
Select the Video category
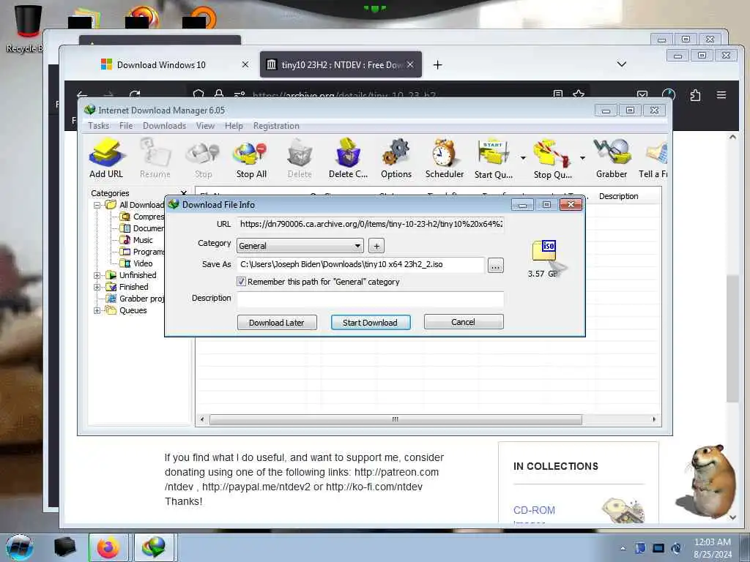[143, 263]
